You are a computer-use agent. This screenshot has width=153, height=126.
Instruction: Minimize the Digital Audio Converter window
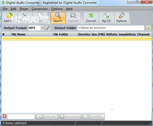pyautogui.click(x=131, y=2)
